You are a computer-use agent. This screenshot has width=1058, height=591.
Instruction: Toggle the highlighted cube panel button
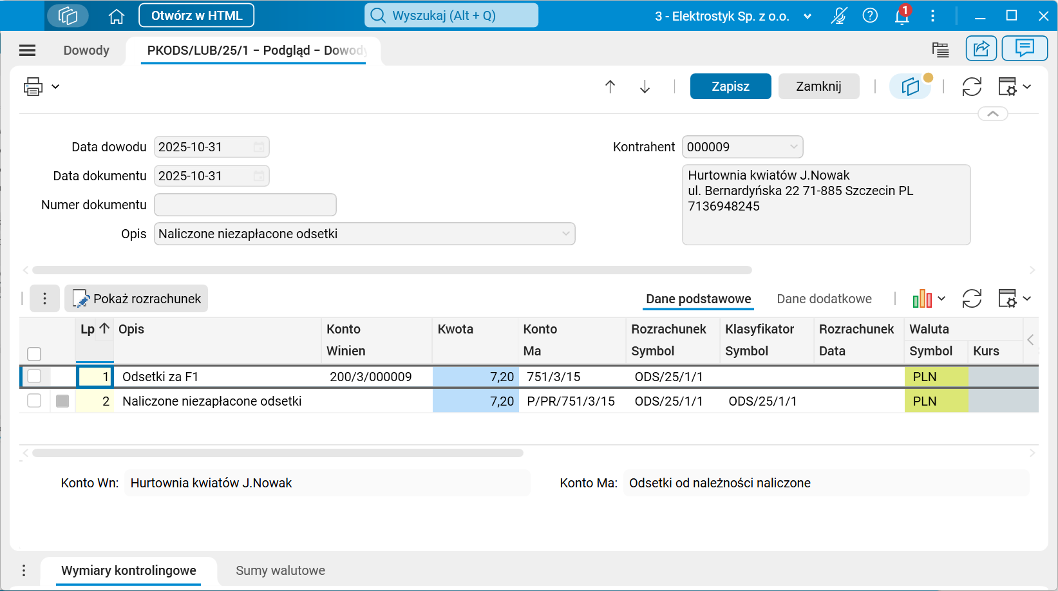[x=911, y=86]
